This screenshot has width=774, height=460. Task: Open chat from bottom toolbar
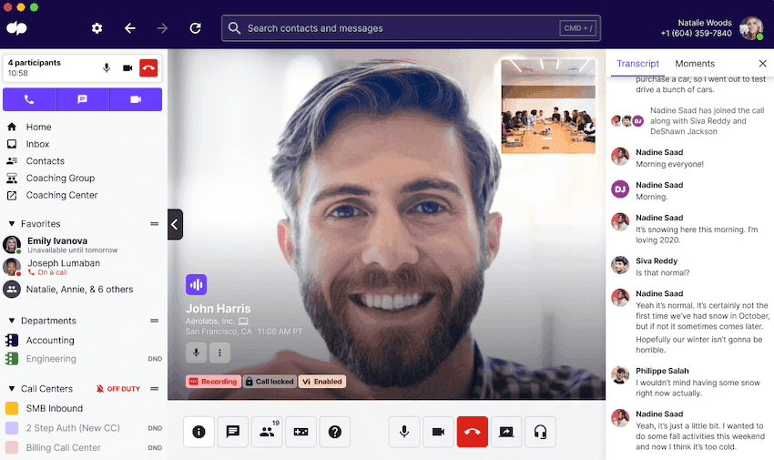[x=233, y=432]
